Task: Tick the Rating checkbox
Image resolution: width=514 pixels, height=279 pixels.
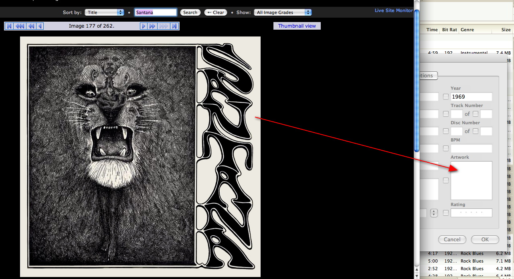Action: pos(446,213)
